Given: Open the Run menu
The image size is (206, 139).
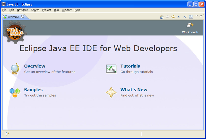Looking at the screenshot, I should click(x=56, y=10).
